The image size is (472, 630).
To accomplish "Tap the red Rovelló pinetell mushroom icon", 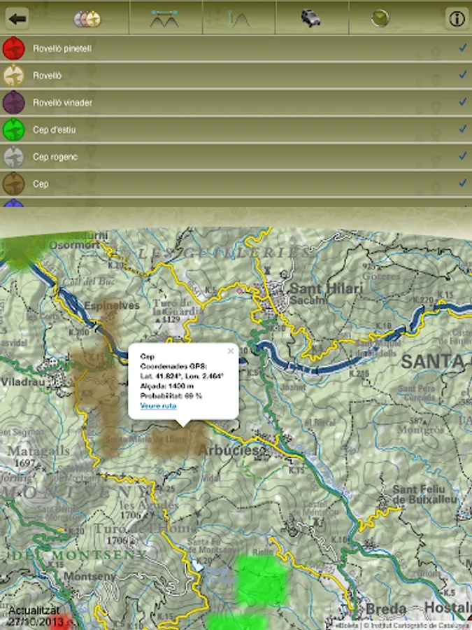I will click(14, 48).
